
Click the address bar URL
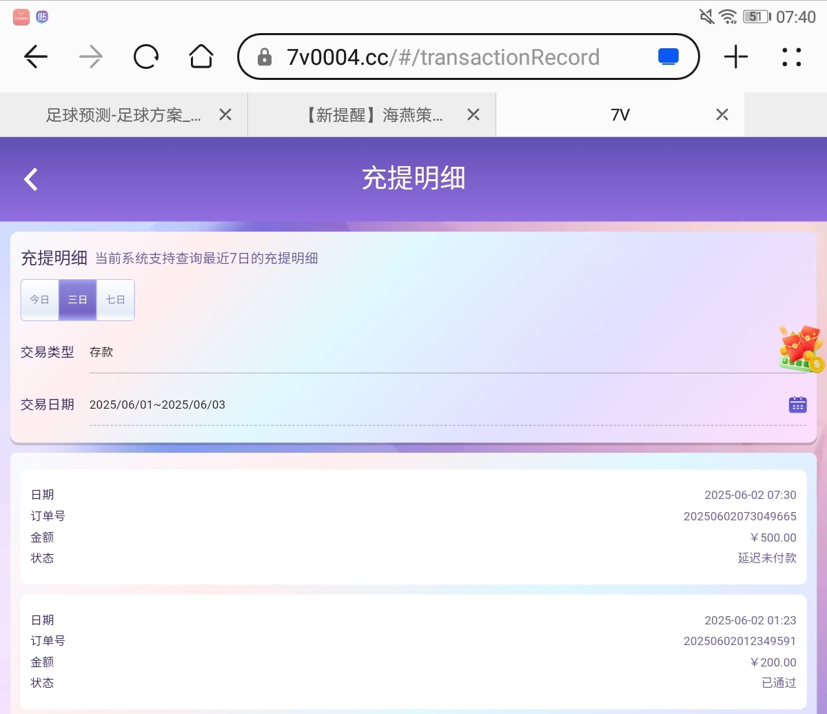442,57
